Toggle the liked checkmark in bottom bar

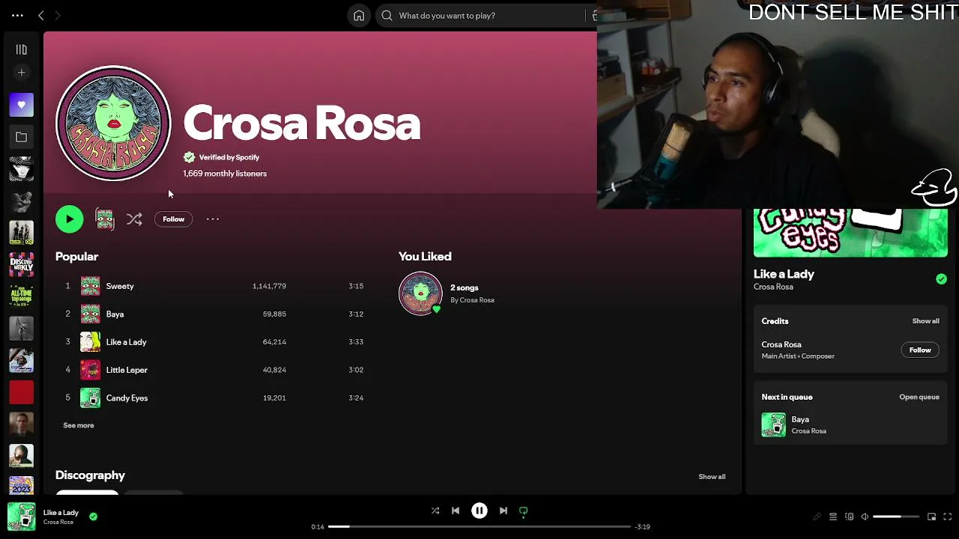[x=93, y=517]
